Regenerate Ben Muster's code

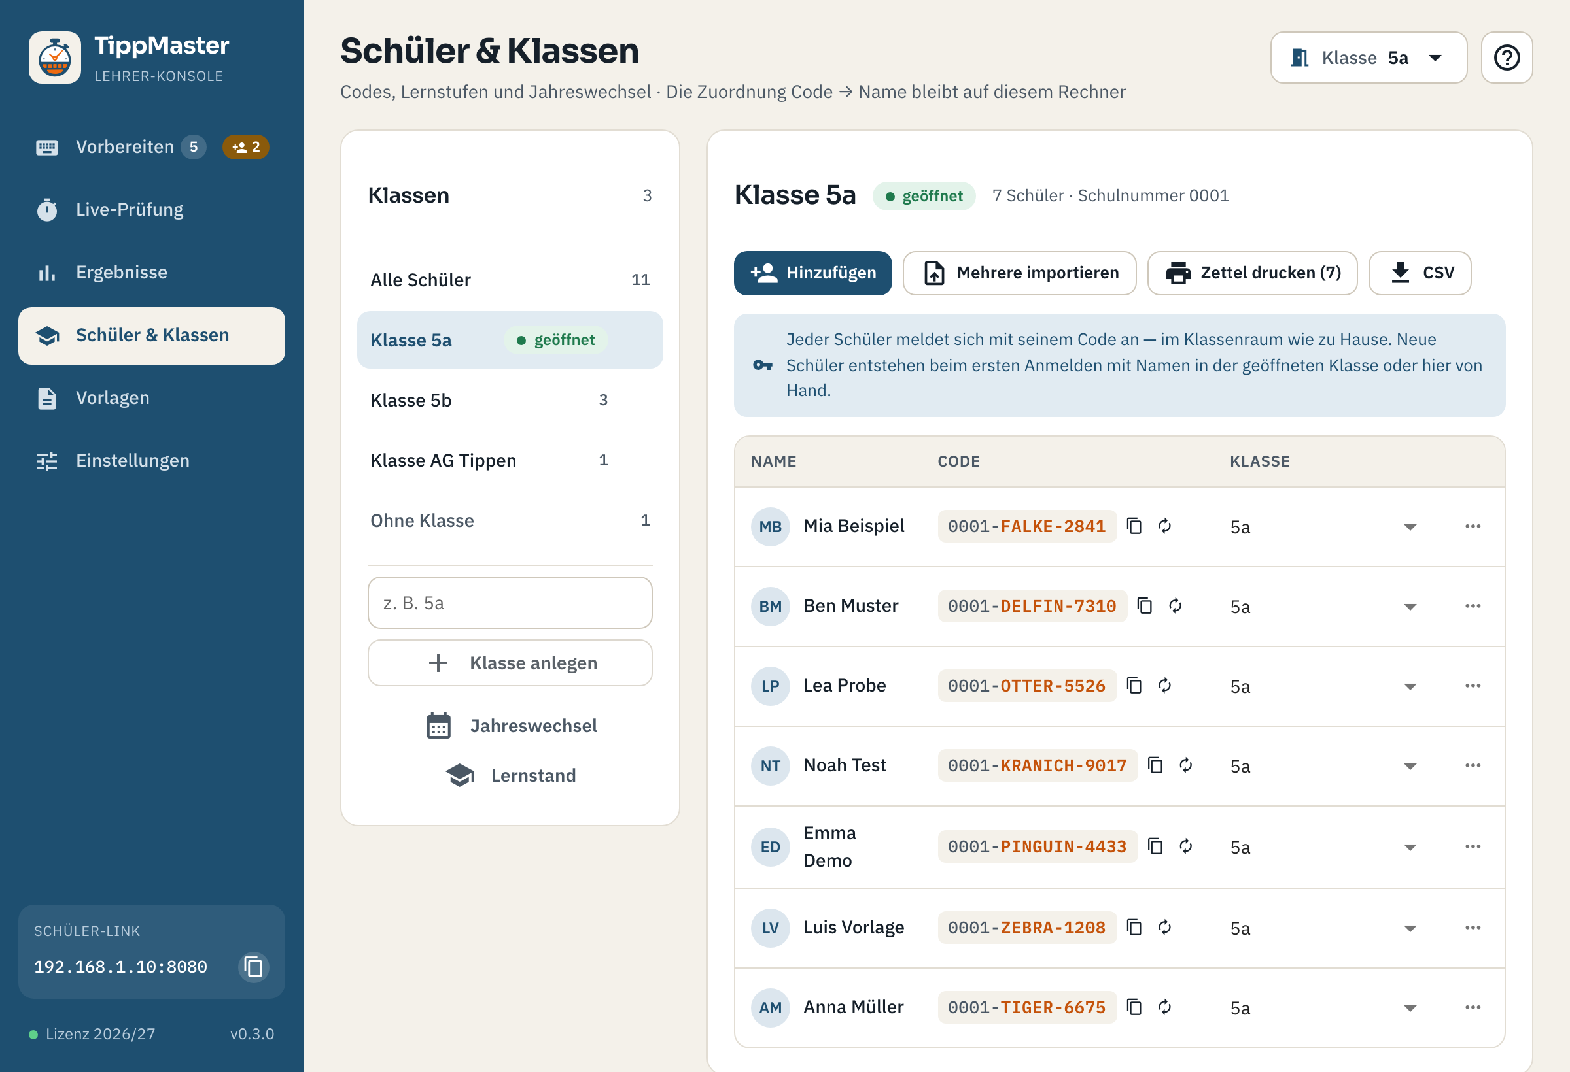point(1176,605)
